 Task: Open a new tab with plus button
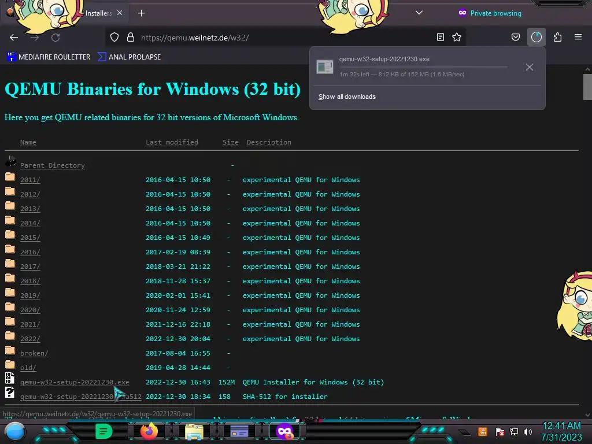[141, 13]
